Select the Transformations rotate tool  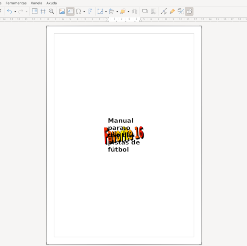click(x=100, y=11)
